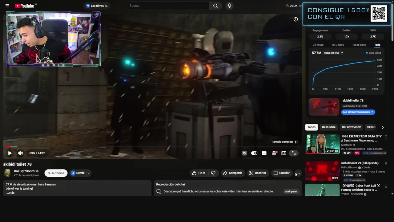Image resolution: width=394 pixels, height=222 pixels.
Task: Open chat replay with Abrir panel
Action: click(x=291, y=191)
